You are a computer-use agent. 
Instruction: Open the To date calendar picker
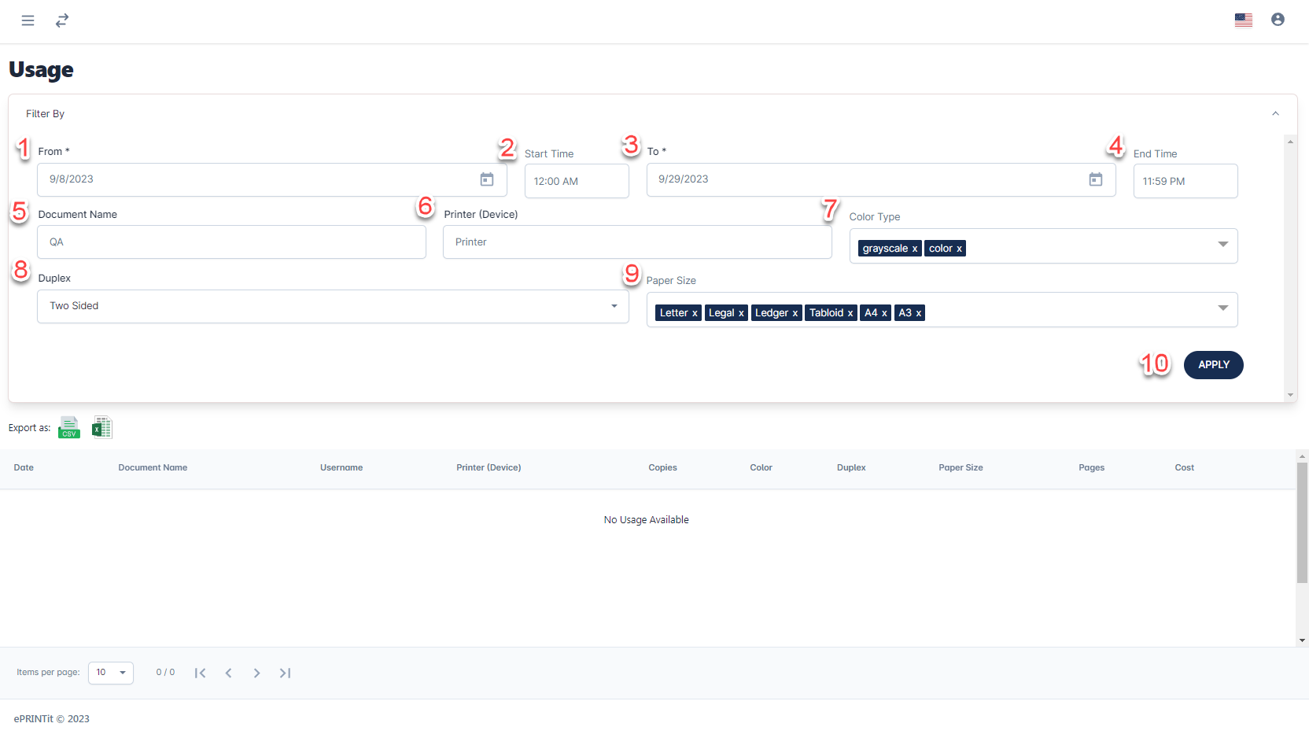tap(1095, 179)
